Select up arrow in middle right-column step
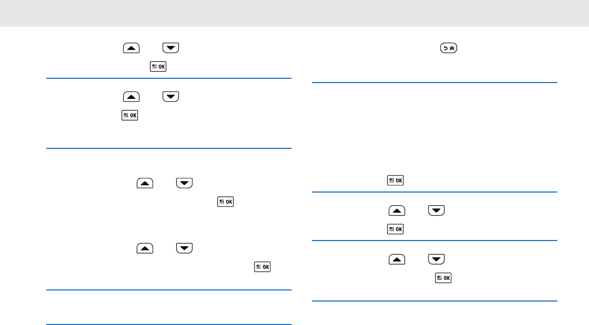This screenshot has height=325, width=589. (x=397, y=210)
